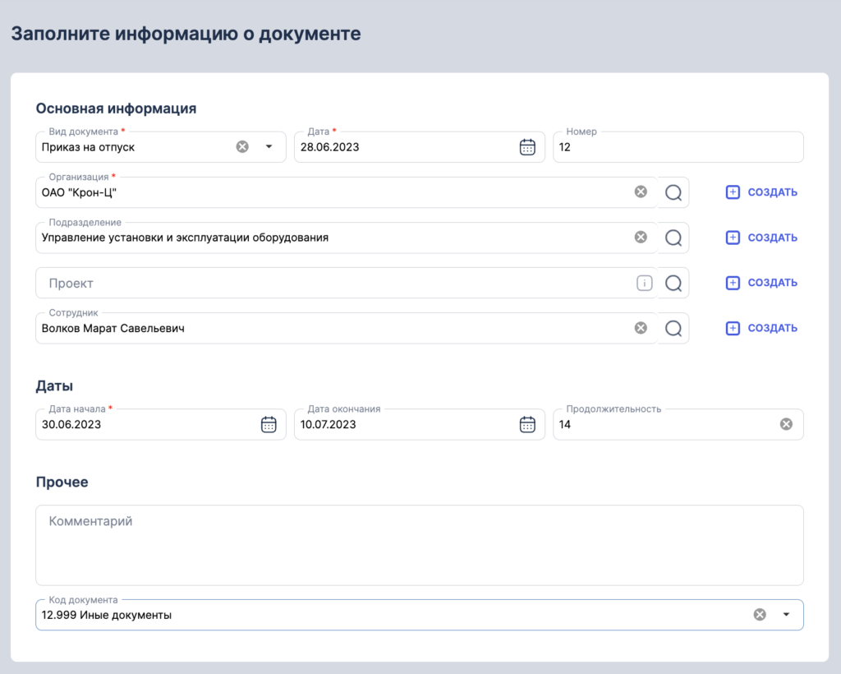Image resolution: width=841 pixels, height=674 pixels.
Task: Search organizations with magnifier icon
Action: tap(673, 192)
